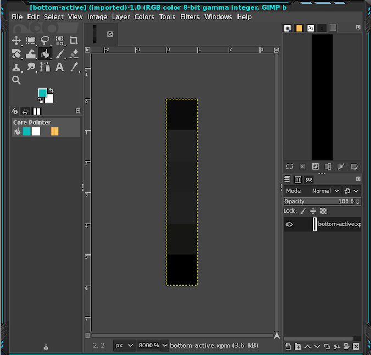Create a new layer button
371x355 pixels.
point(287,346)
